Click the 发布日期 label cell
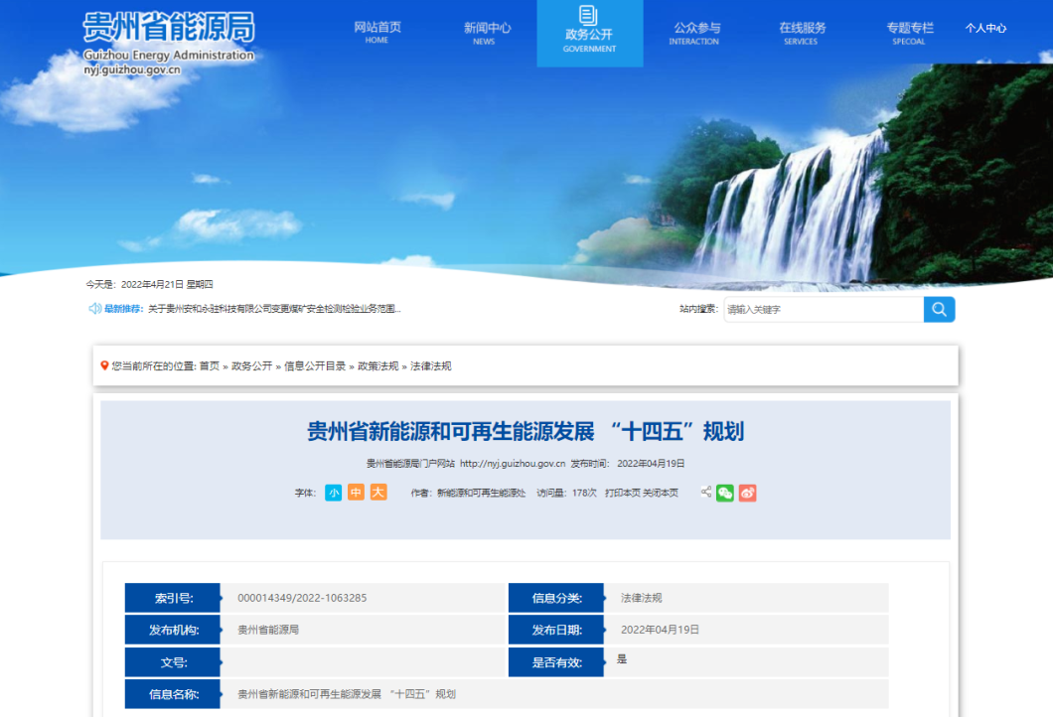This screenshot has width=1053, height=717. [556, 630]
